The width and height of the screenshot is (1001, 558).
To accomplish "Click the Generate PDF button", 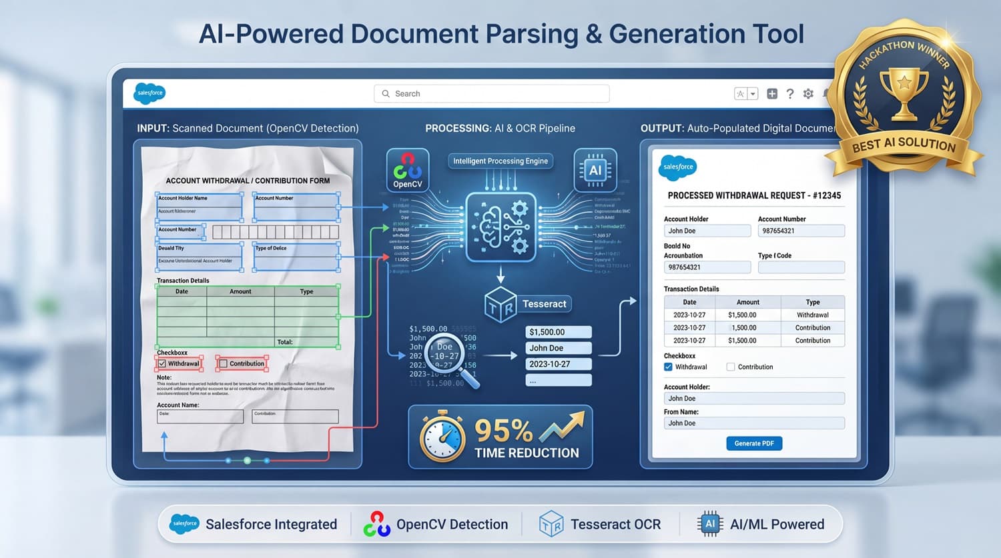I will (x=754, y=443).
